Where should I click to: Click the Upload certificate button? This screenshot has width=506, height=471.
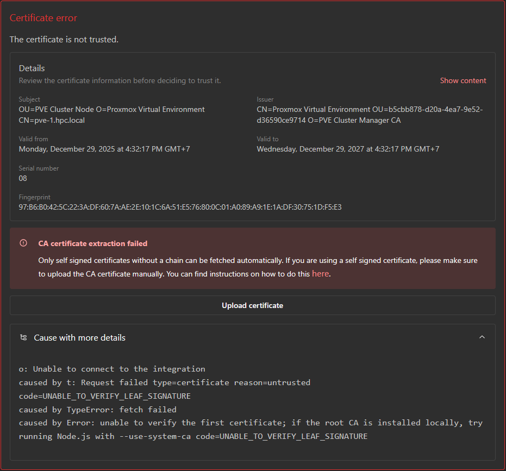(x=252, y=305)
